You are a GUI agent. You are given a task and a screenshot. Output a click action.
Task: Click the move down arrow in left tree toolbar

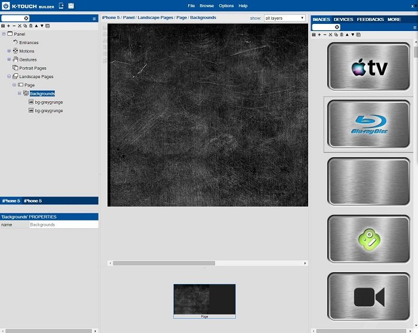pos(42,26)
